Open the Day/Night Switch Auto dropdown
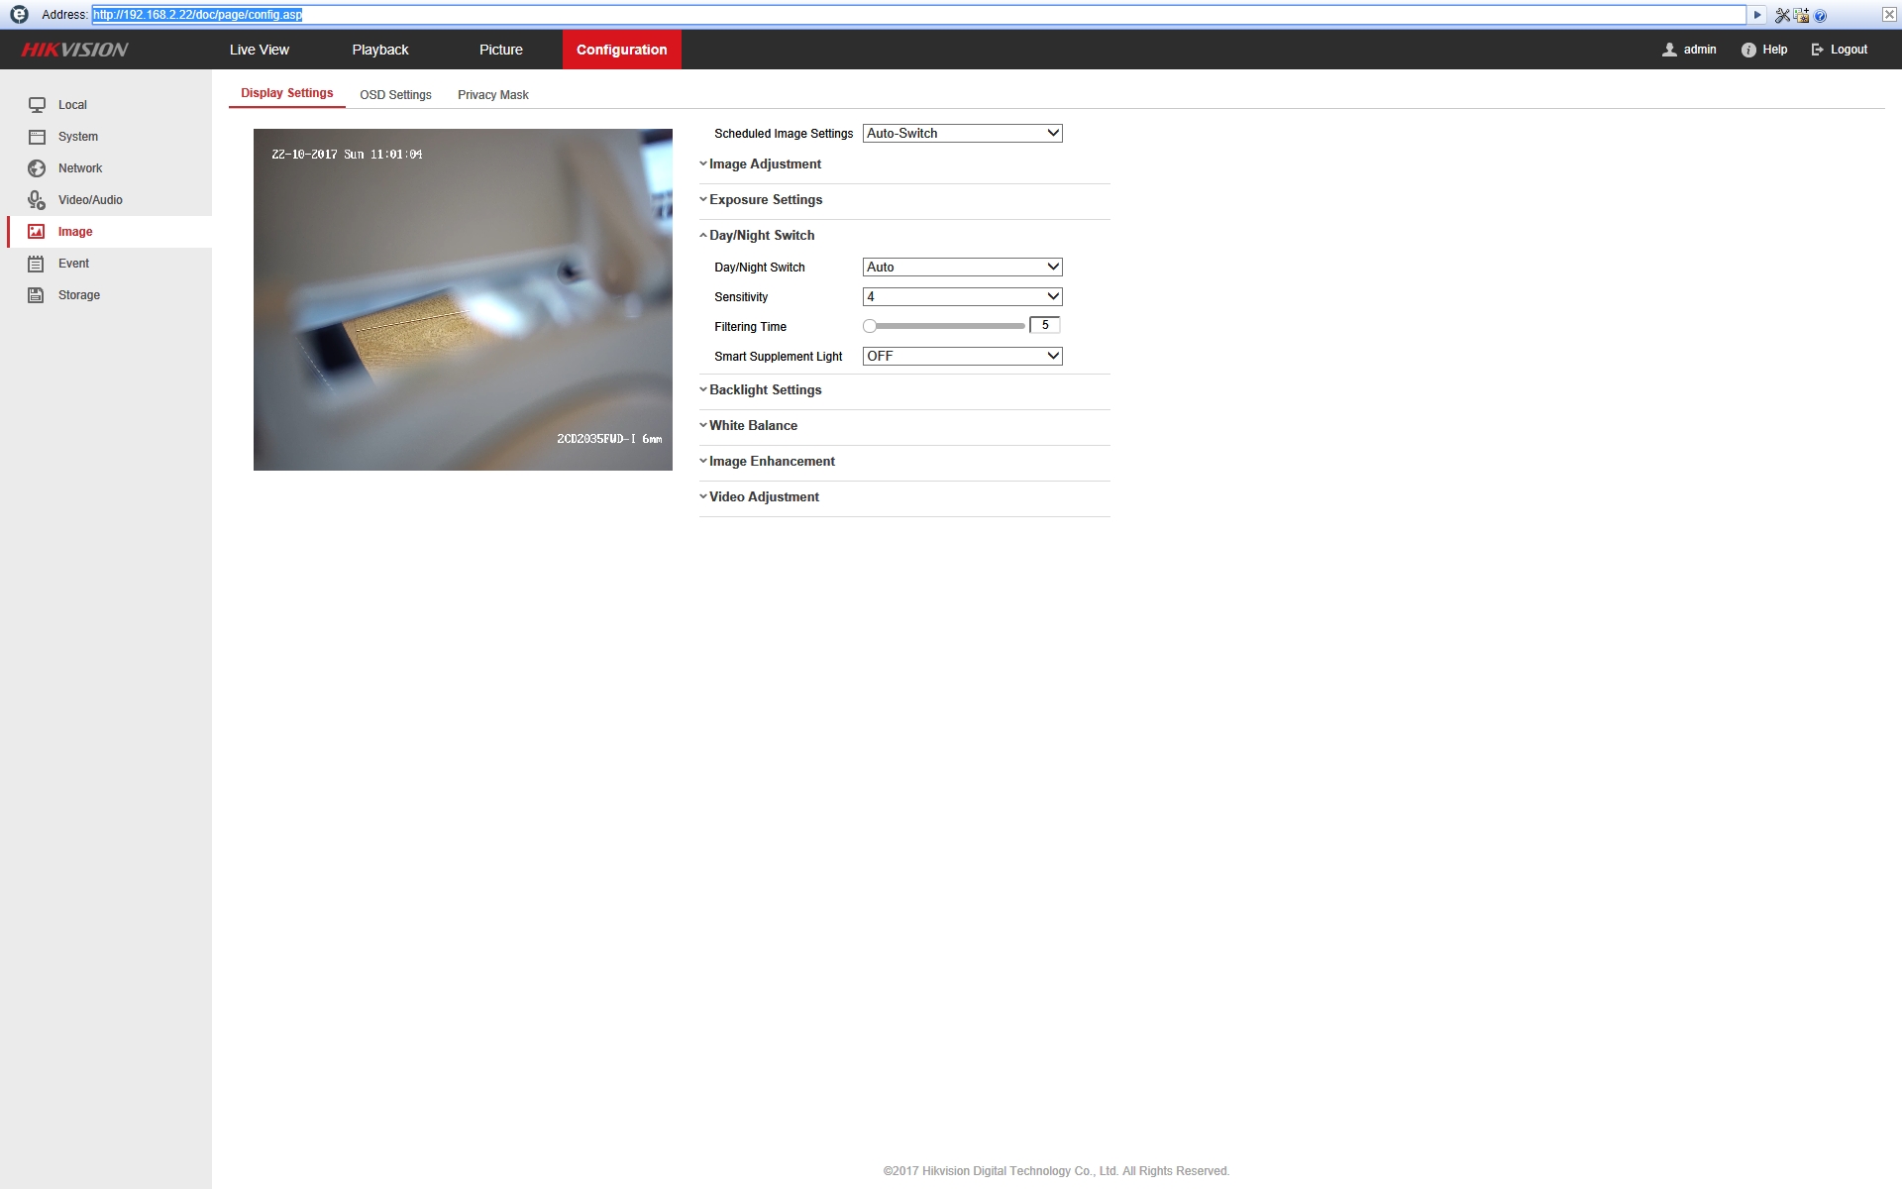The height and width of the screenshot is (1189, 1902). tap(962, 267)
